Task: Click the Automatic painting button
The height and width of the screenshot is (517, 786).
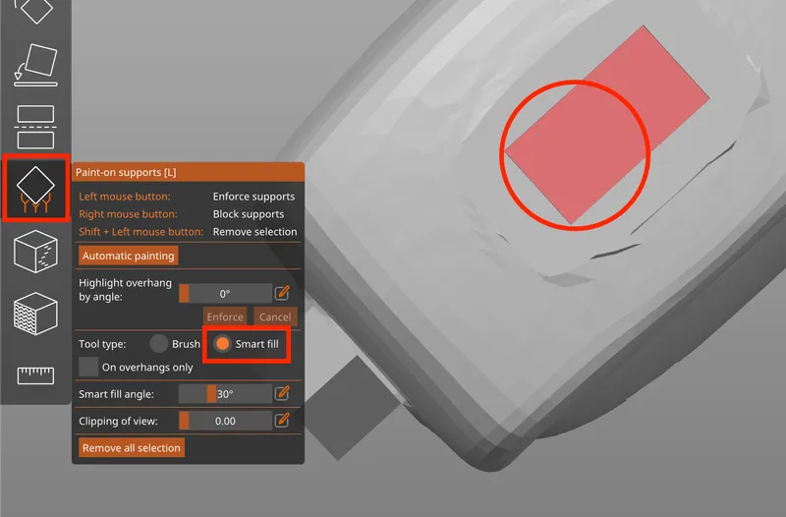Action: (129, 256)
